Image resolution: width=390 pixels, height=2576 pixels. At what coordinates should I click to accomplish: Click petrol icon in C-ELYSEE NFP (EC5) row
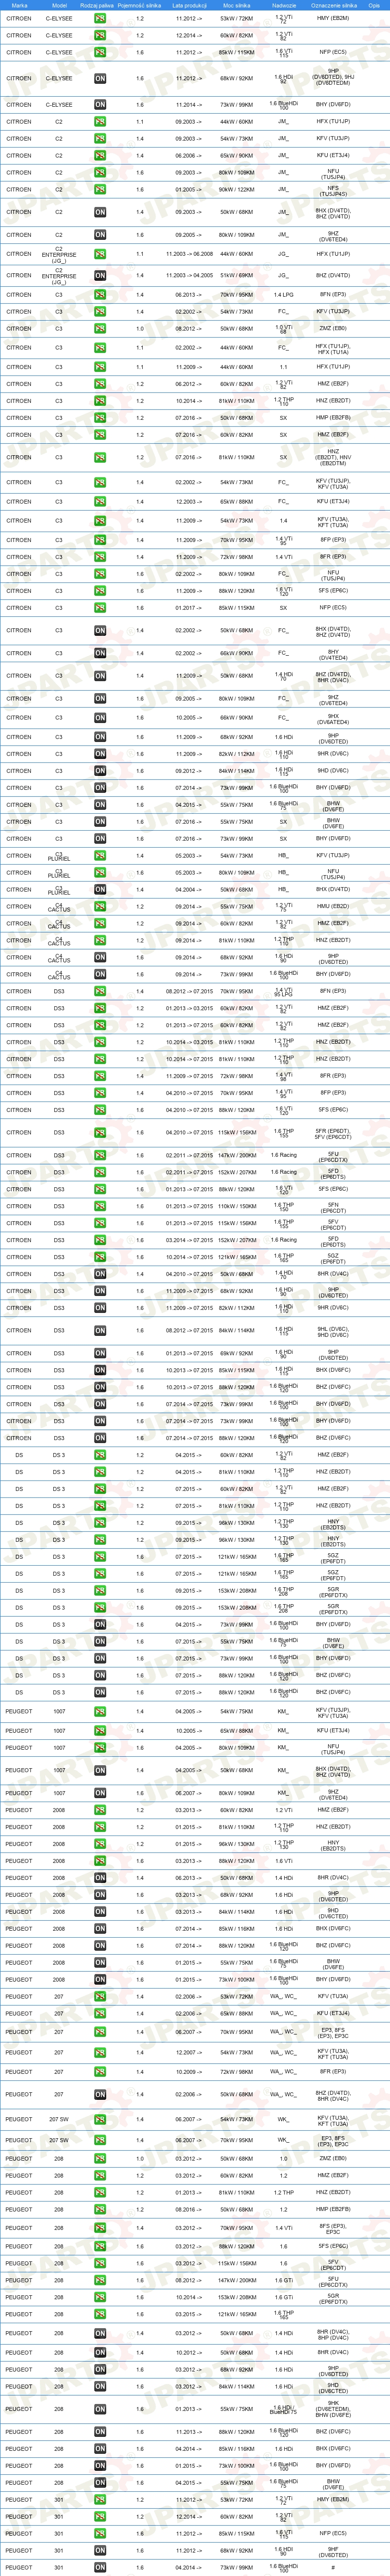click(x=100, y=52)
